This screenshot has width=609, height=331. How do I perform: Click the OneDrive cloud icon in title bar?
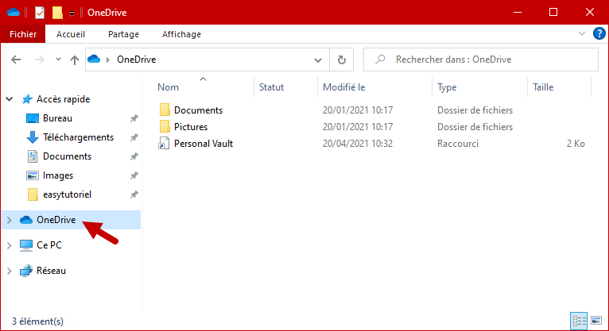pyautogui.click(x=14, y=13)
